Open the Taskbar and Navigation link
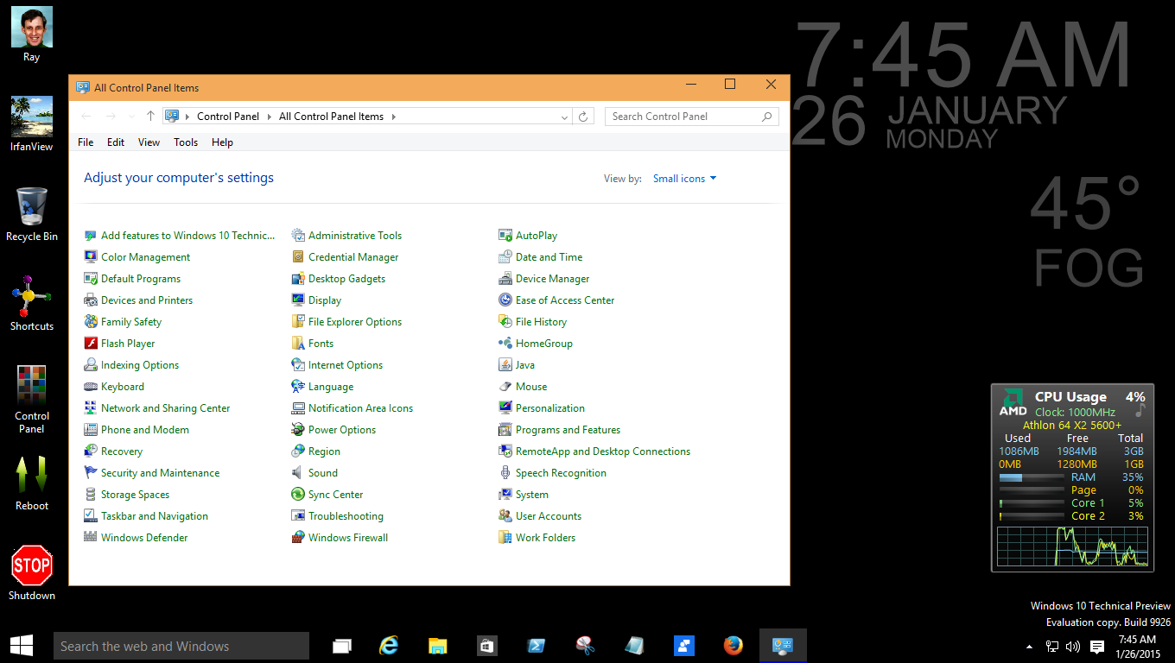This screenshot has width=1175, height=663. click(x=155, y=516)
